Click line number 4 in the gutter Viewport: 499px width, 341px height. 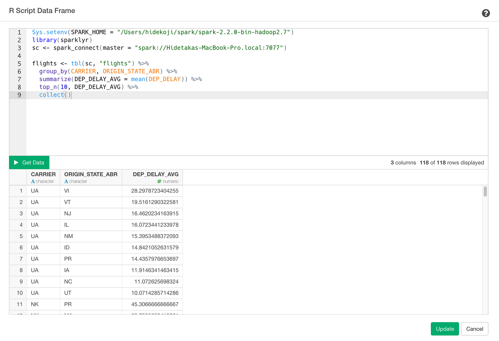(19, 56)
